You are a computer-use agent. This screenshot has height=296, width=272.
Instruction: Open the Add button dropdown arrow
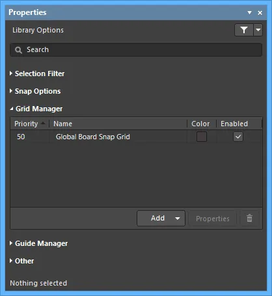coord(178,219)
